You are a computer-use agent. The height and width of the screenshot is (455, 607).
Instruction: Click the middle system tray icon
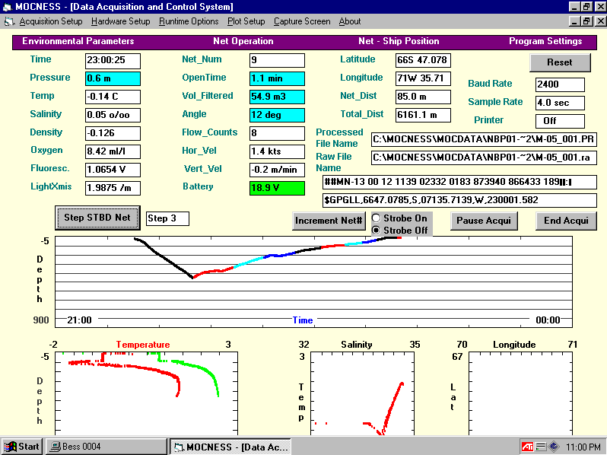(540, 447)
